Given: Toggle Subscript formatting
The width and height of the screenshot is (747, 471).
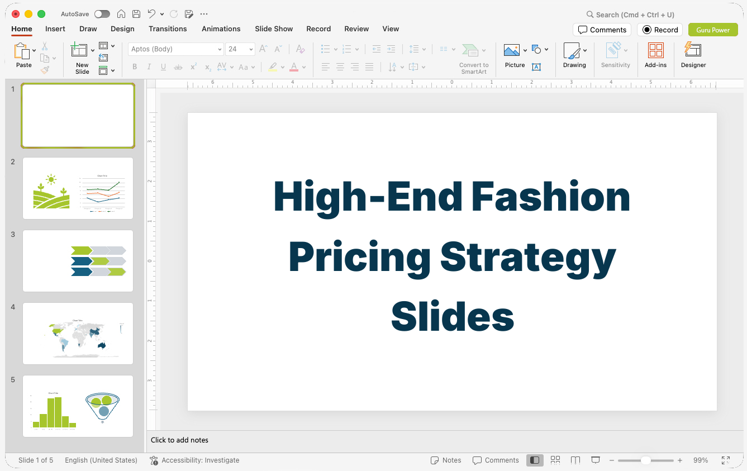Looking at the screenshot, I should [x=208, y=67].
